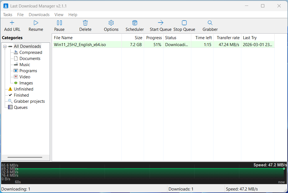Image resolution: width=288 pixels, height=193 pixels.
Task: Click the Delete trash icon
Action: click(85, 23)
